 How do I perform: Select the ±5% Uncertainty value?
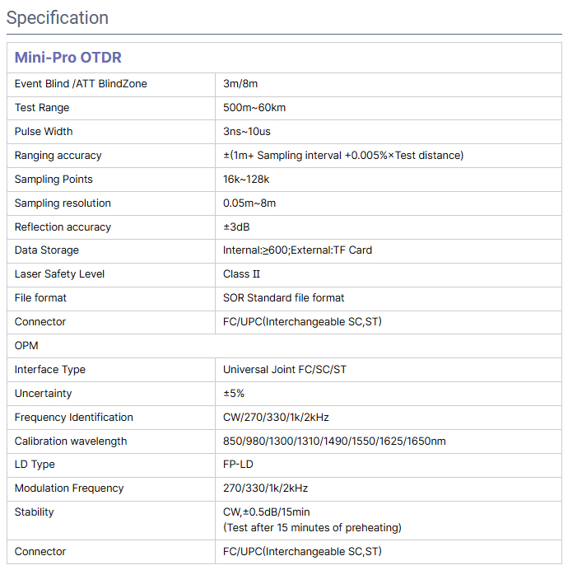[234, 394]
